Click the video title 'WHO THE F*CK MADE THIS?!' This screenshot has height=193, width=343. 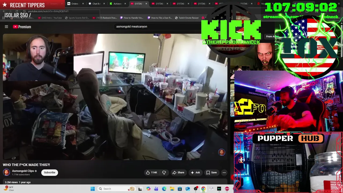pyautogui.click(x=26, y=165)
